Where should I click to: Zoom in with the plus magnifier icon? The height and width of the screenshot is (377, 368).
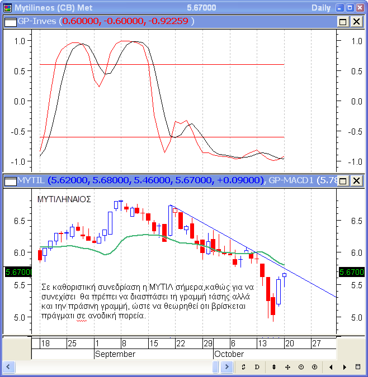pyautogui.click(x=314, y=367)
